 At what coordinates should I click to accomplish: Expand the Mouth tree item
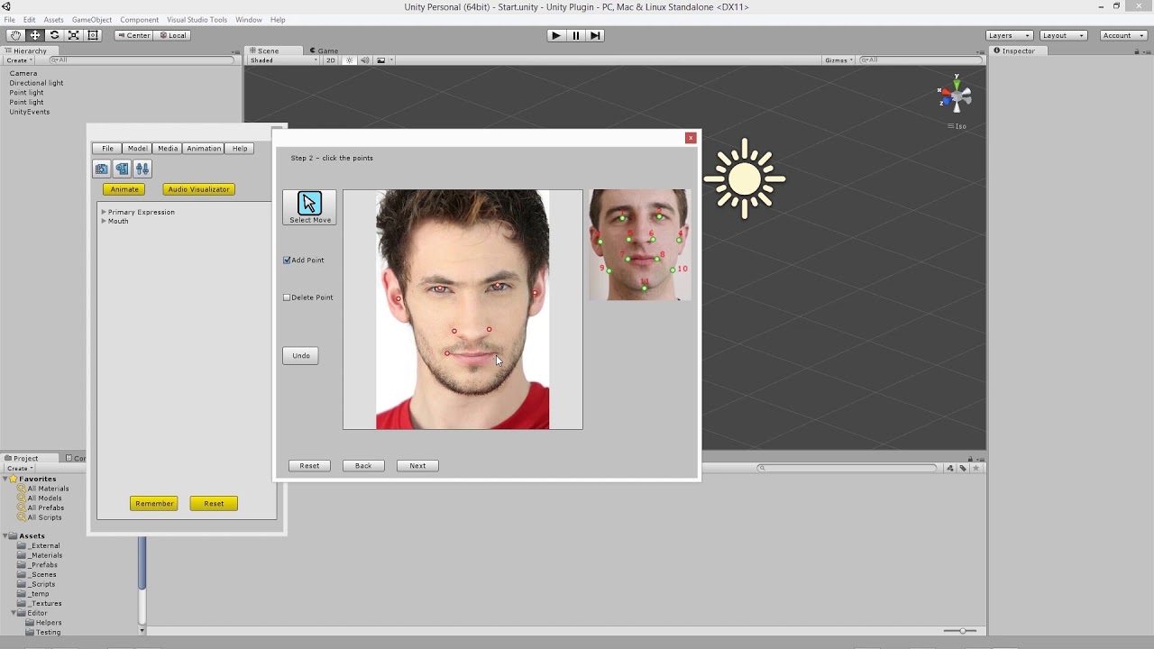tap(104, 221)
